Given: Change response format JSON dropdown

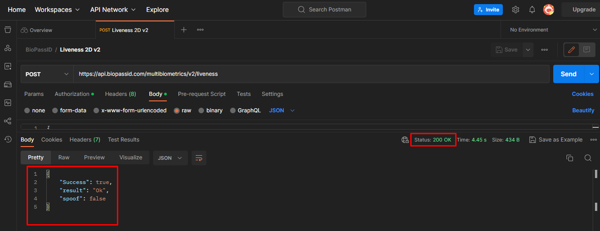Looking at the screenshot, I should point(170,158).
